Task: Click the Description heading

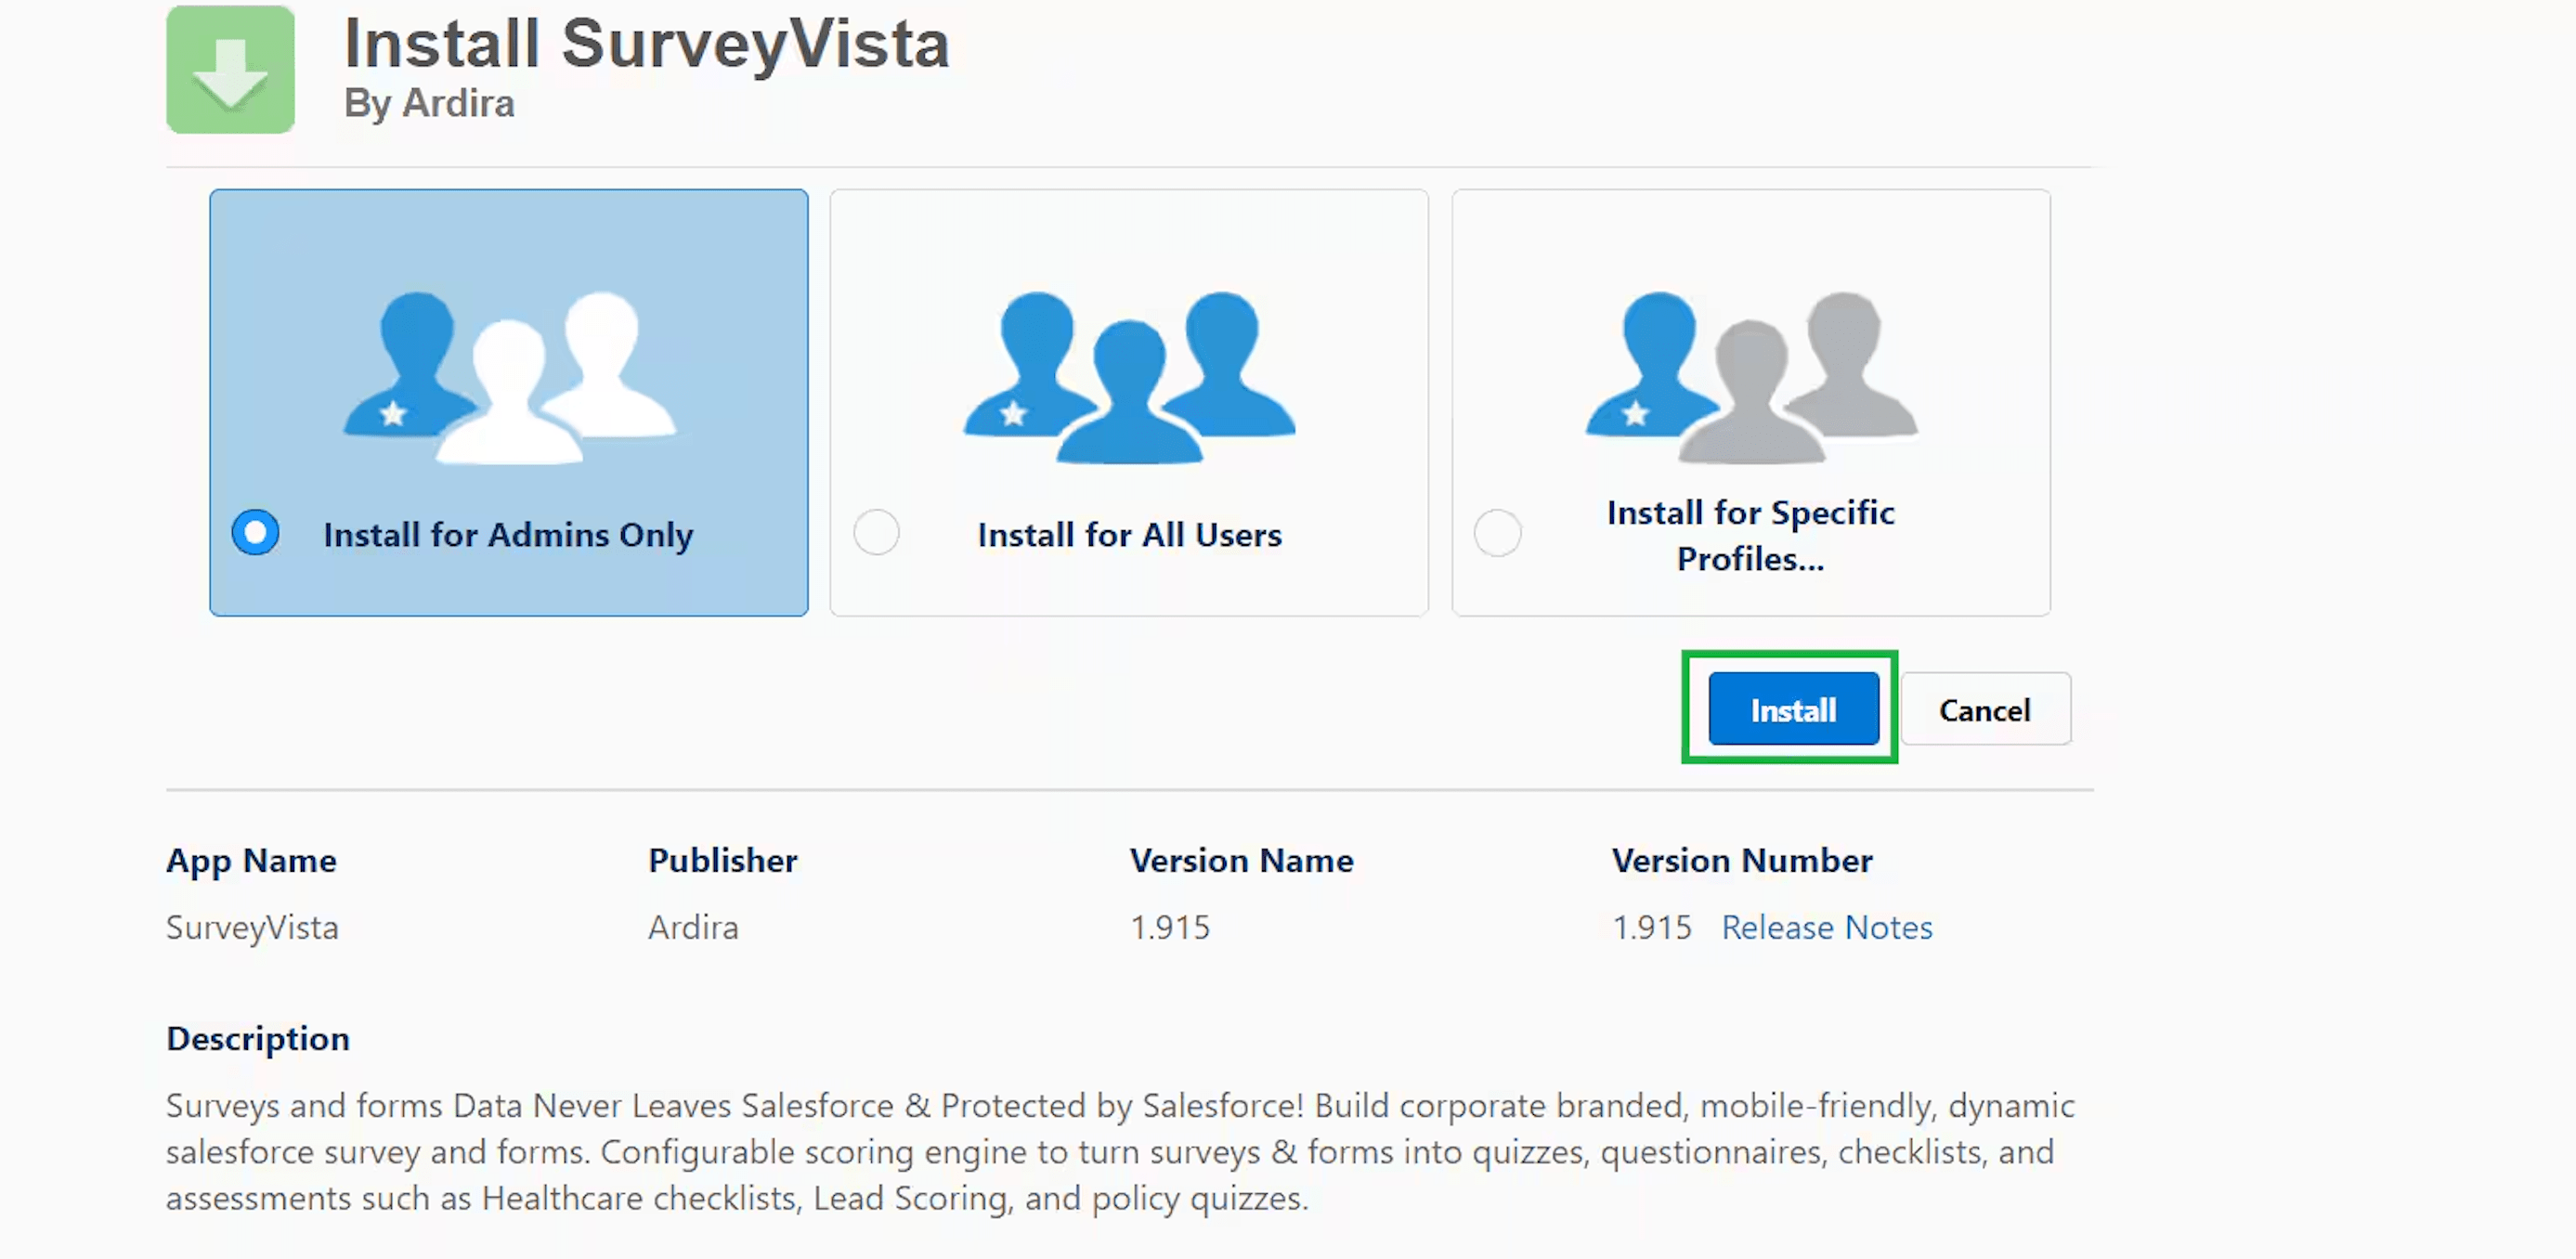Action: pos(258,1039)
